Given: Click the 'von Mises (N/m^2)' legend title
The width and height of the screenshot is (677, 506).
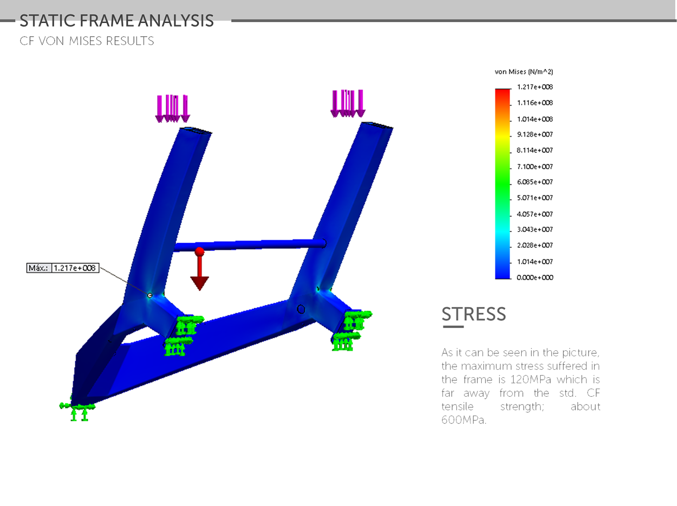Looking at the screenshot, I should (x=524, y=72).
